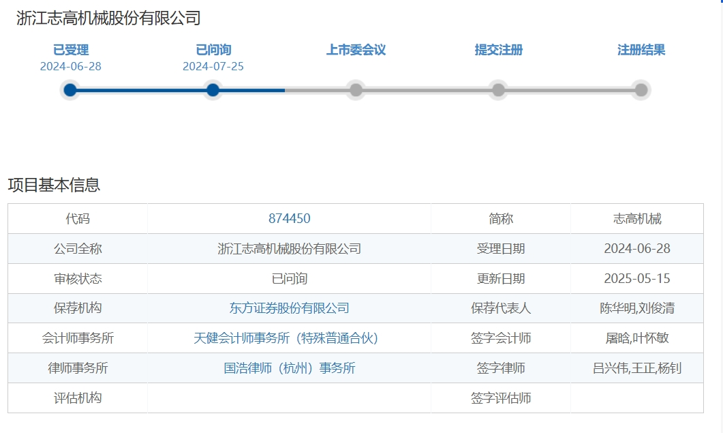This screenshot has width=723, height=433.
Task: Click date 2024-06-28 under 已受理
Action: (71, 66)
